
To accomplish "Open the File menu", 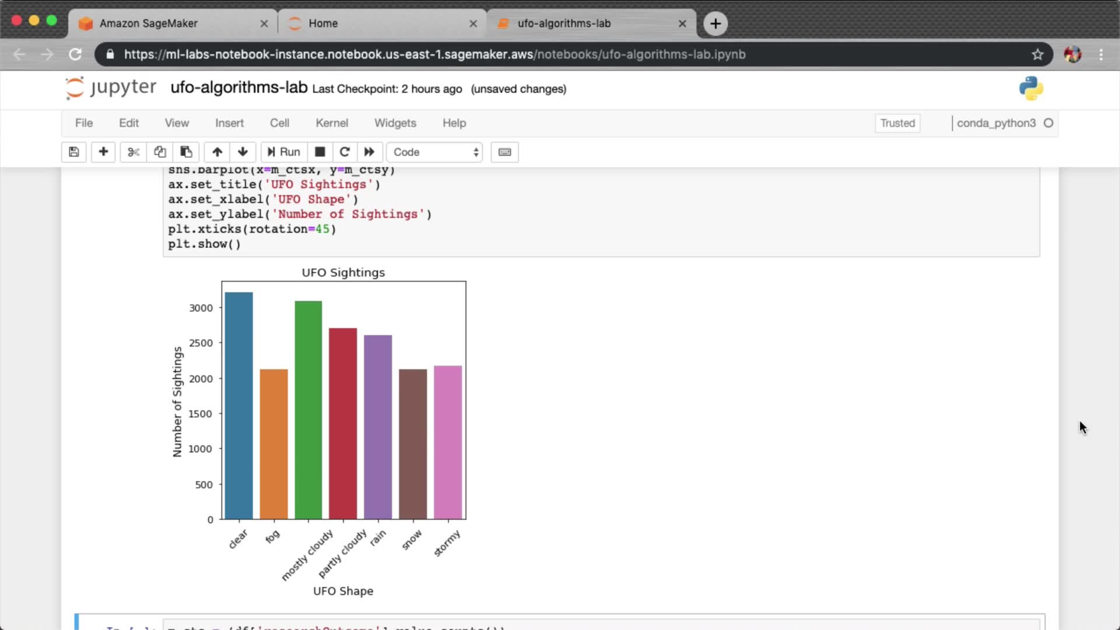I will point(83,123).
